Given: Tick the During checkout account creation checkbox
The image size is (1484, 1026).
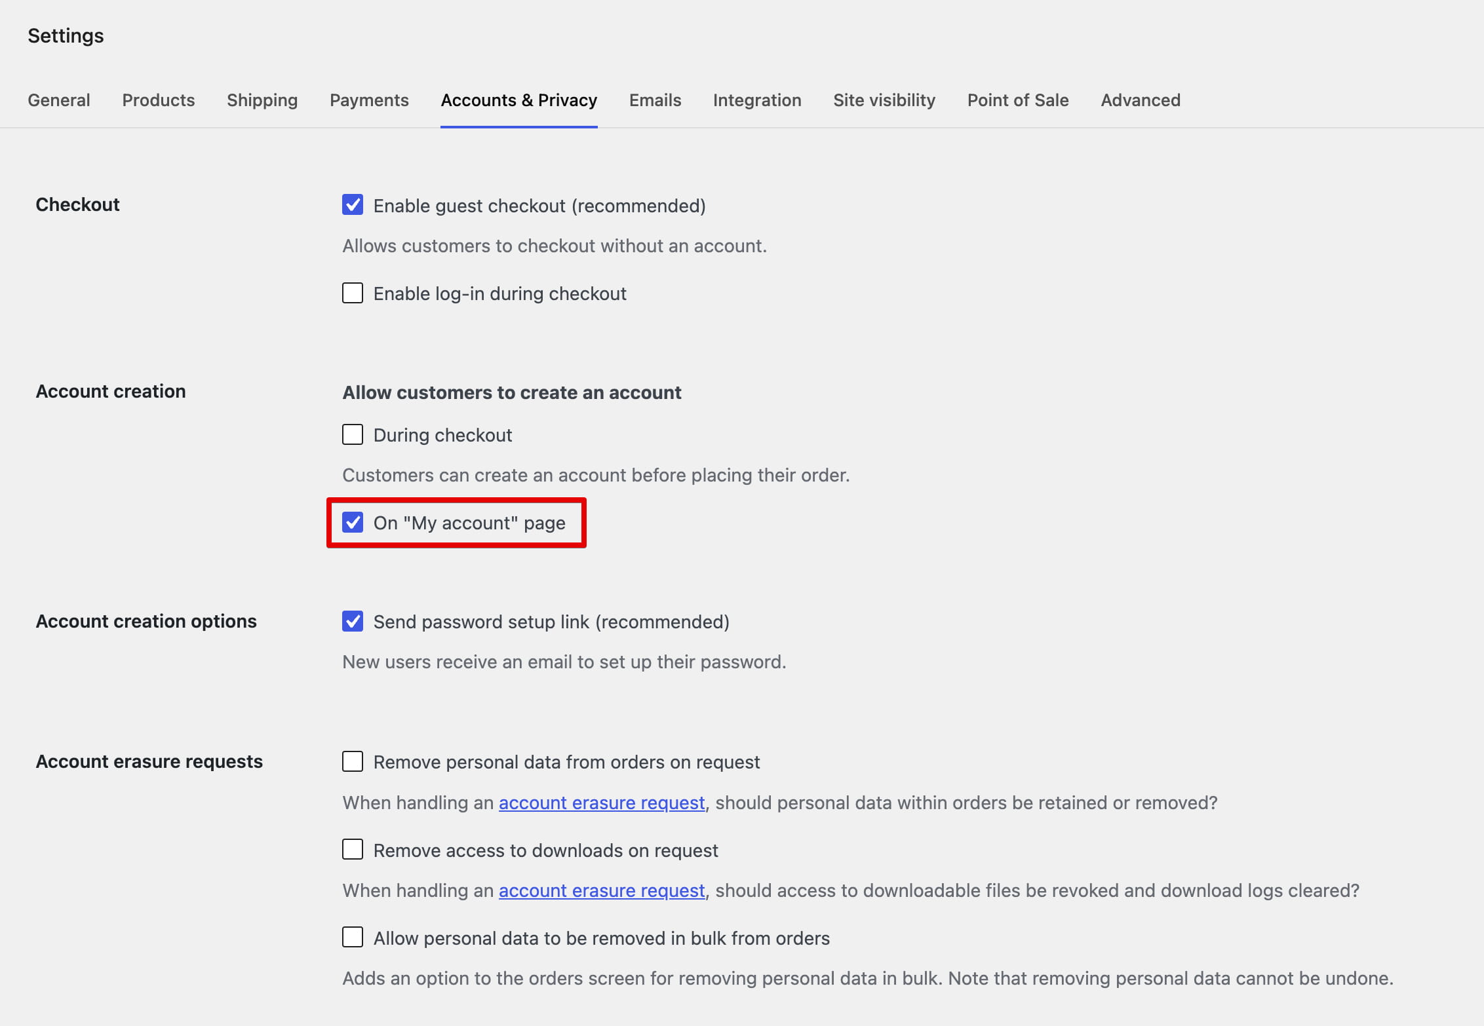Looking at the screenshot, I should 353,434.
